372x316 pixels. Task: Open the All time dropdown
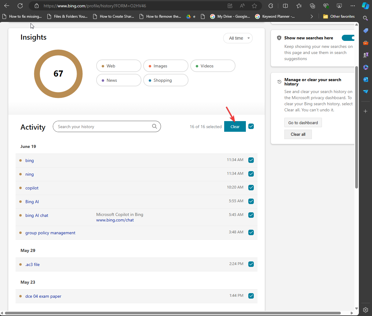[238, 38]
